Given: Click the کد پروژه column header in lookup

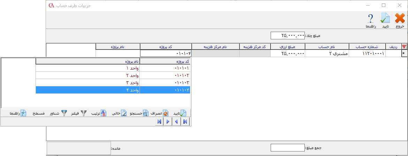Looking at the screenshot, I should pyautogui.click(x=165, y=61).
